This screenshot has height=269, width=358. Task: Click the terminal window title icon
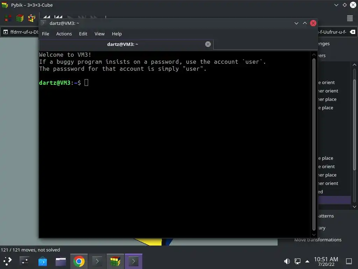(43, 23)
